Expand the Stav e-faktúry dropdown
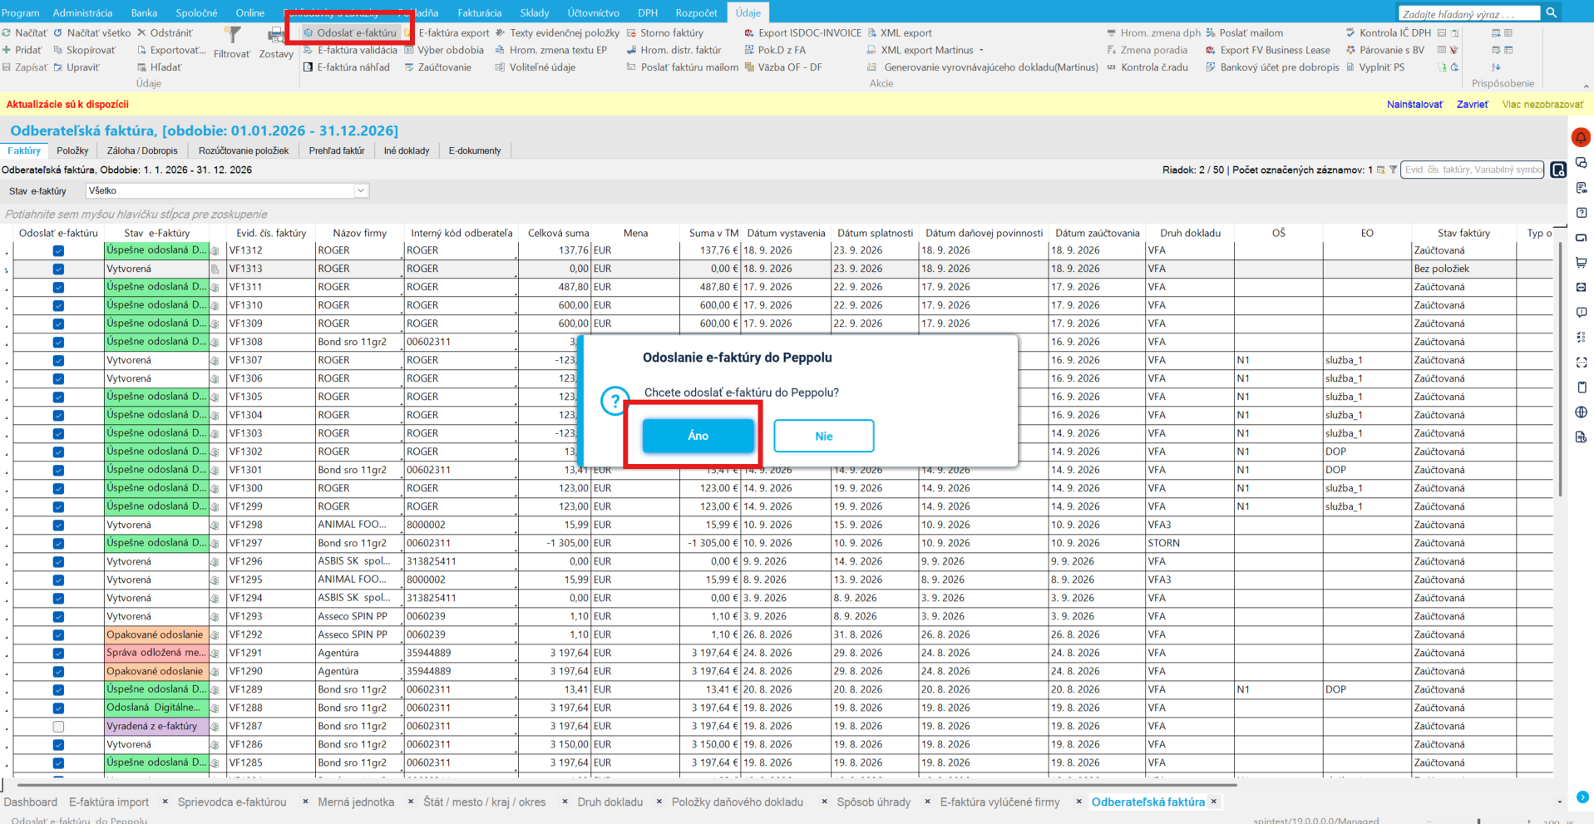Image resolution: width=1594 pixels, height=824 pixels. pyautogui.click(x=361, y=190)
